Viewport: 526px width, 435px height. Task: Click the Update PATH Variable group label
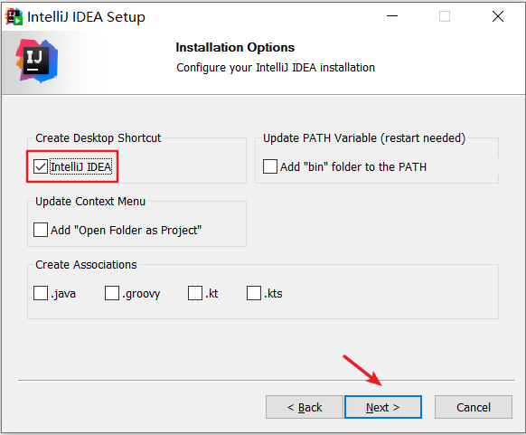click(364, 138)
